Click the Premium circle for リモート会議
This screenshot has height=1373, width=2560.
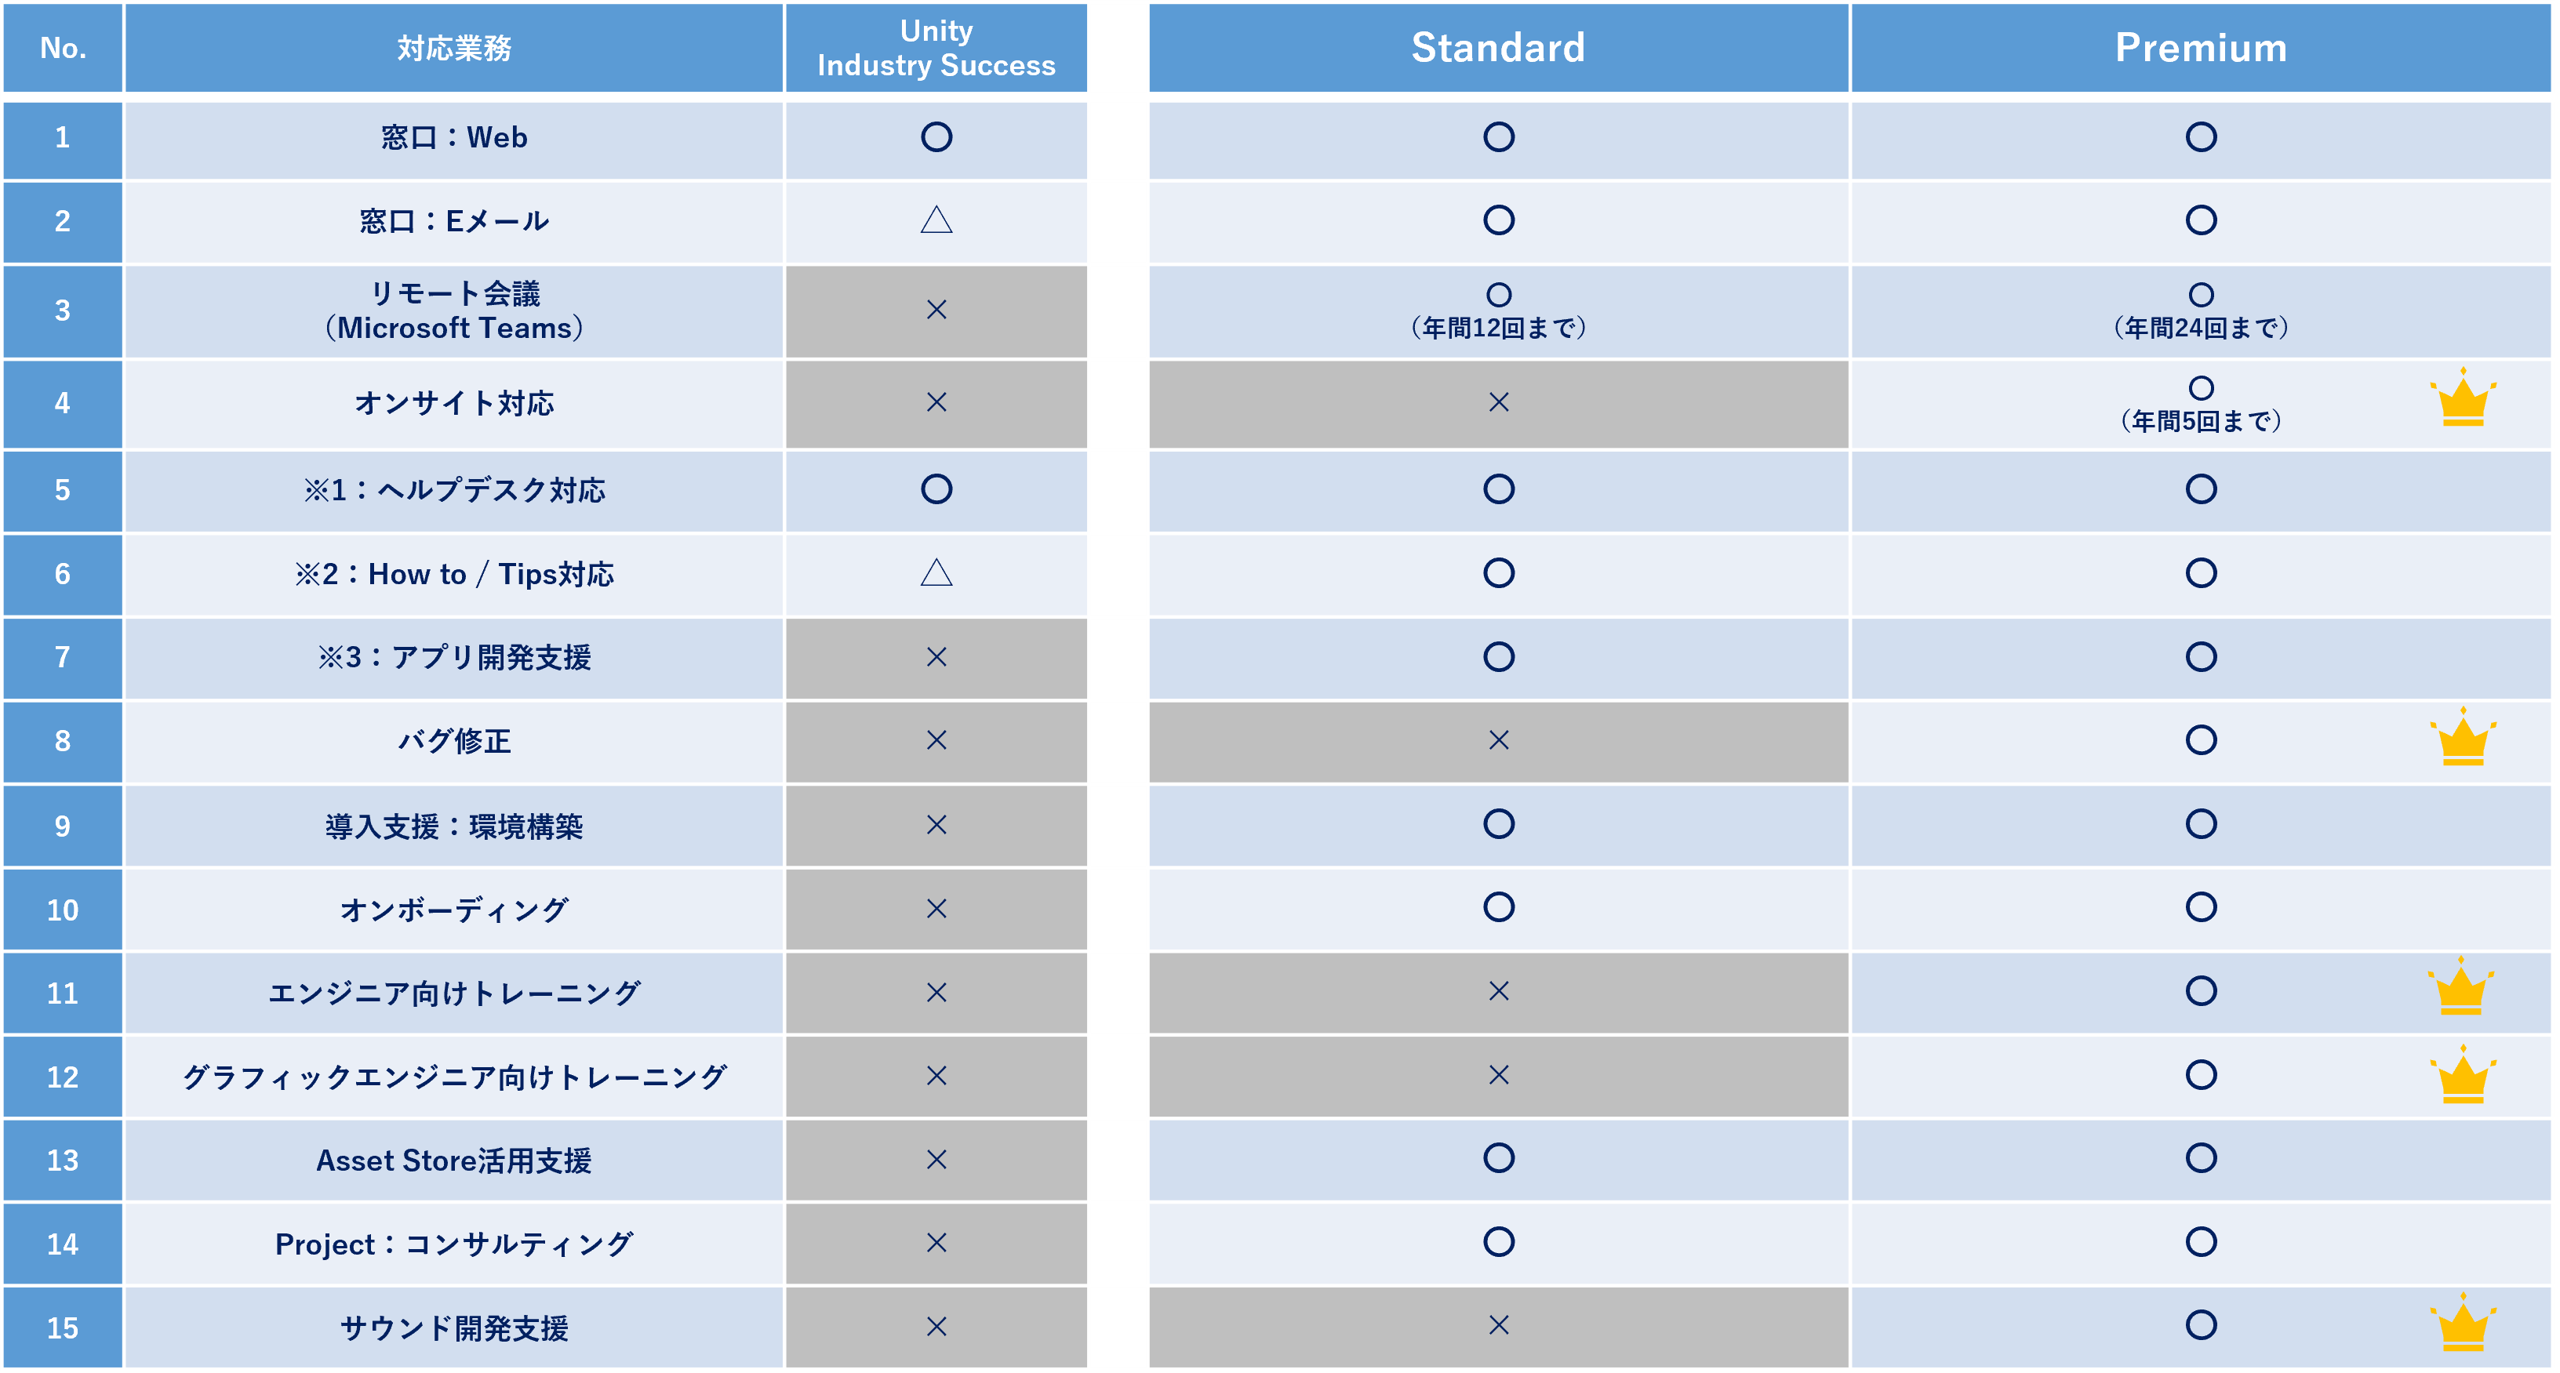pyautogui.click(x=2202, y=294)
